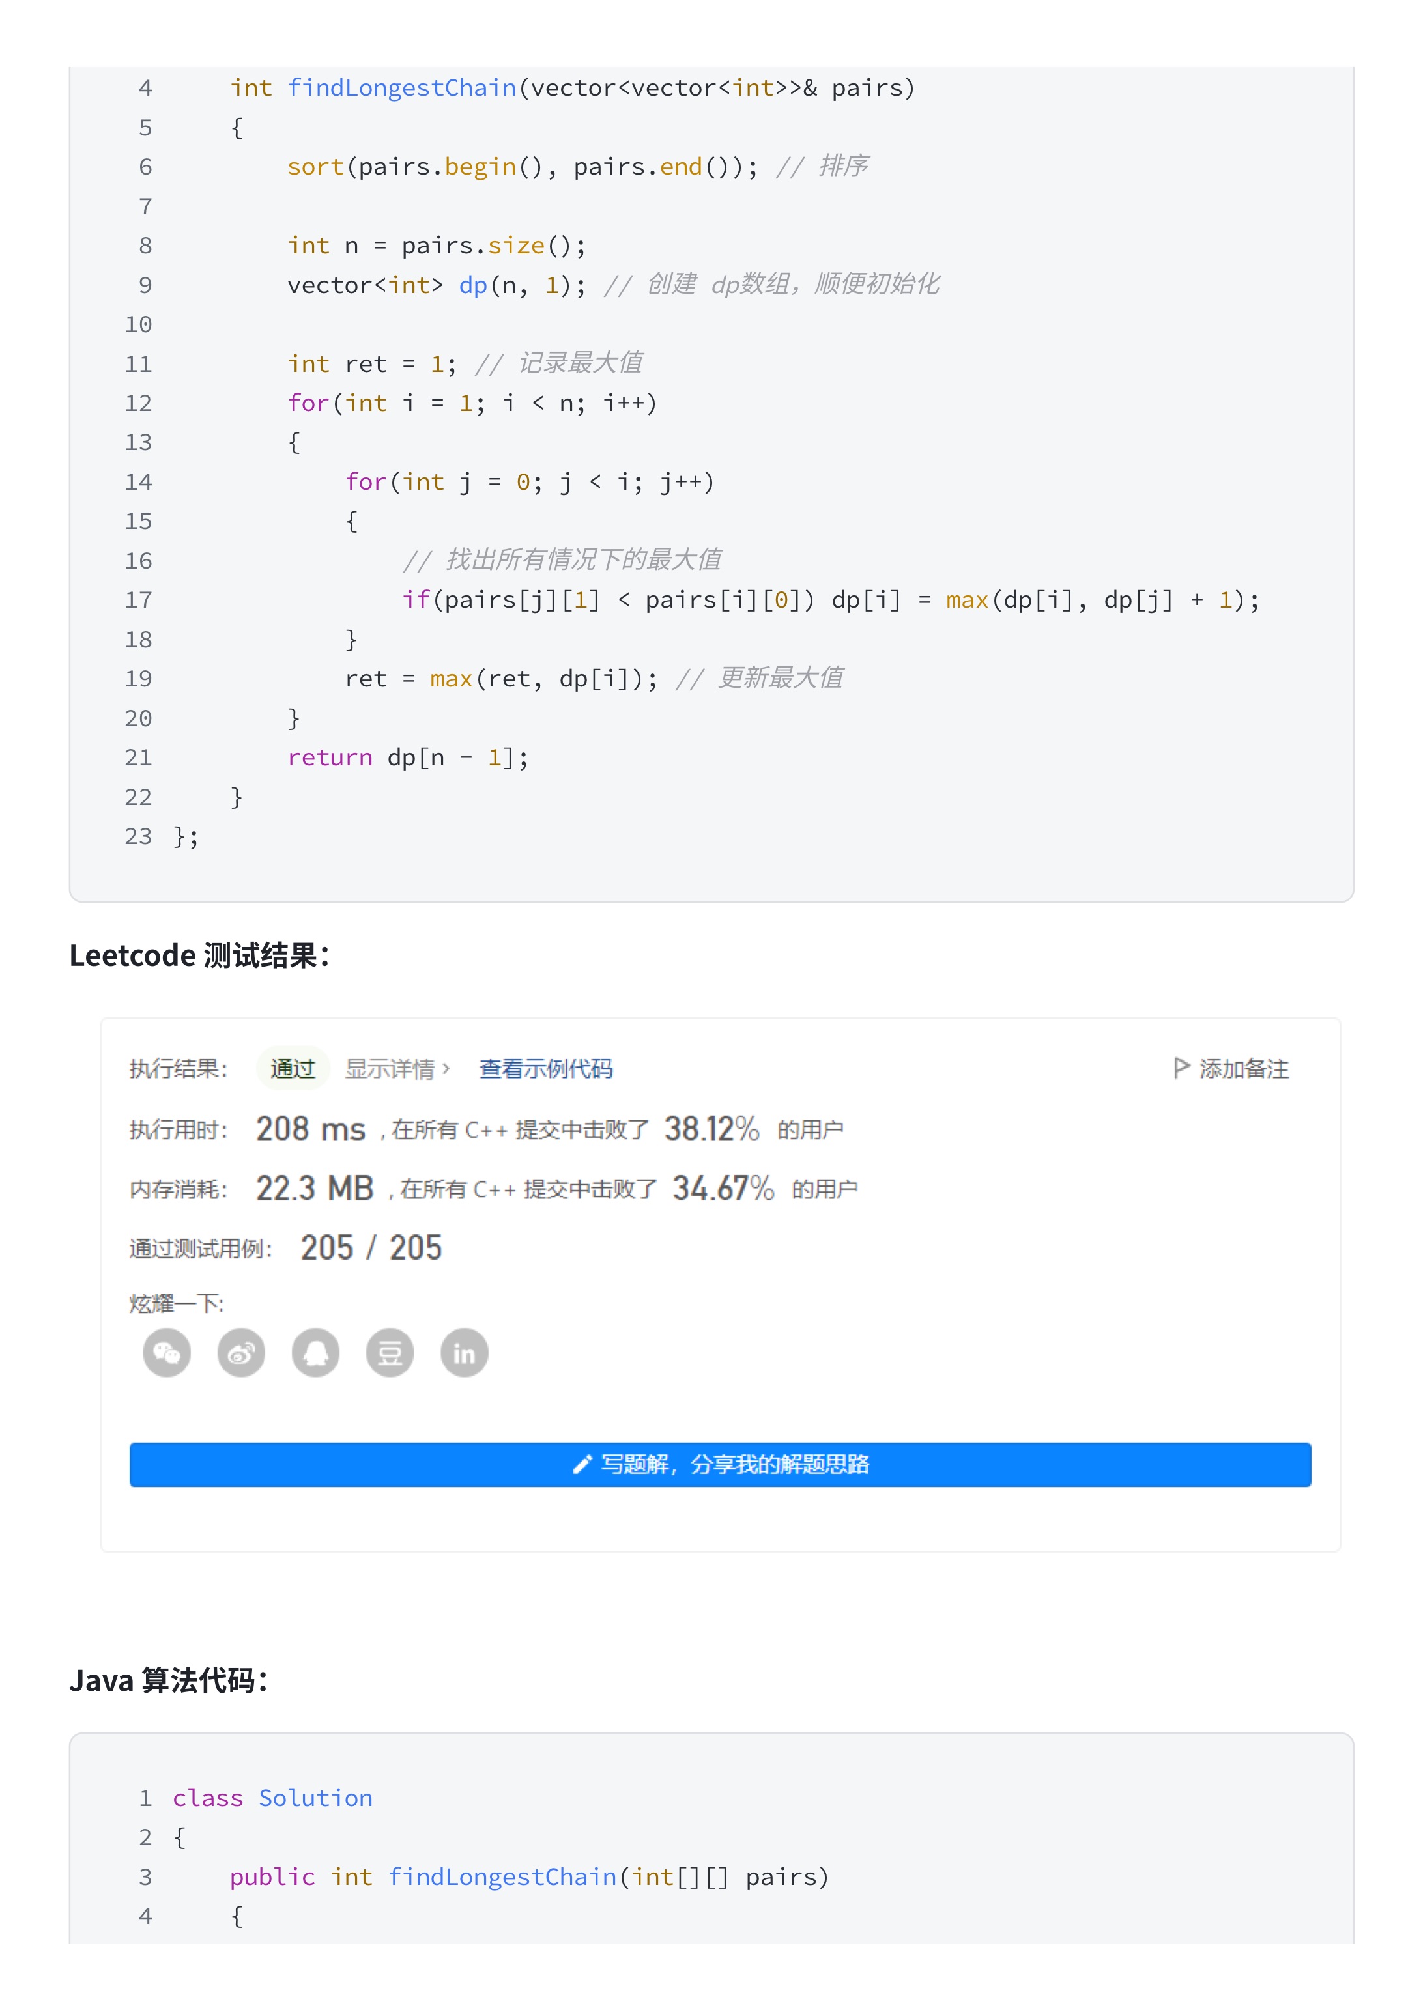Viewport: 1421px width, 2008px height.
Task: Share result via WeChat icon
Action: pos(166,1353)
